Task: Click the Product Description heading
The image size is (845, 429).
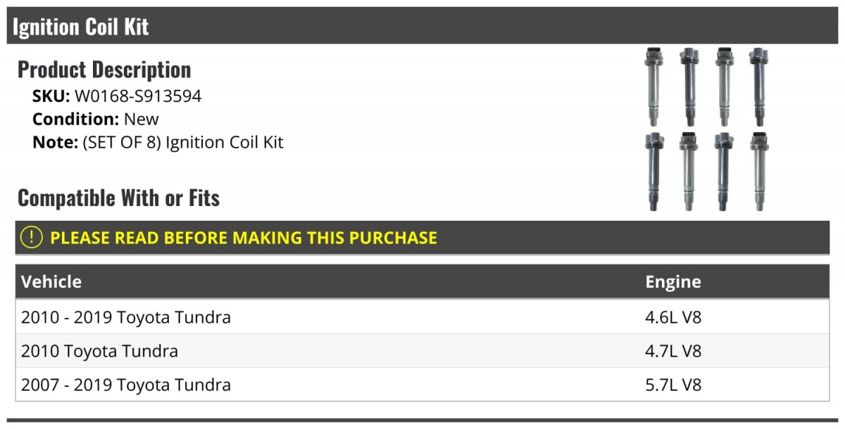Action: tap(104, 70)
